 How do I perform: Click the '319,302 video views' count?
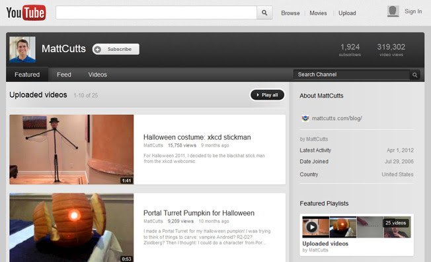(391, 49)
